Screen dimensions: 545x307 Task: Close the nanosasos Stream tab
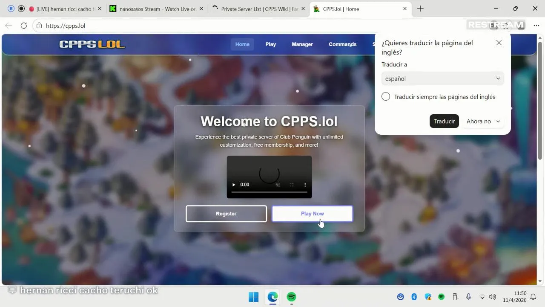pos(202,9)
